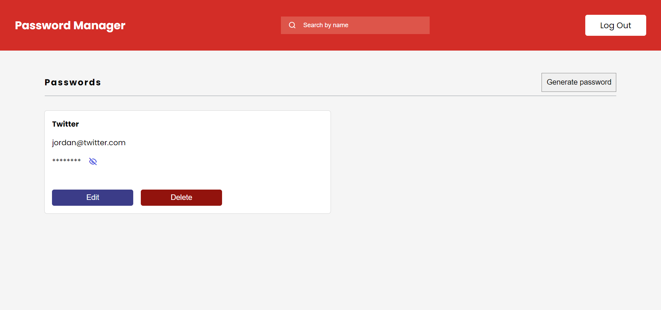661x310 pixels.
Task: Focus the Search by name field
Action: (355, 25)
